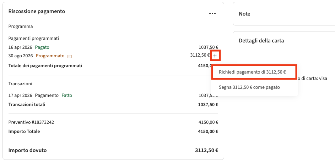Click the Dettagli della carta heading
335x162 pixels.
tap(261, 41)
